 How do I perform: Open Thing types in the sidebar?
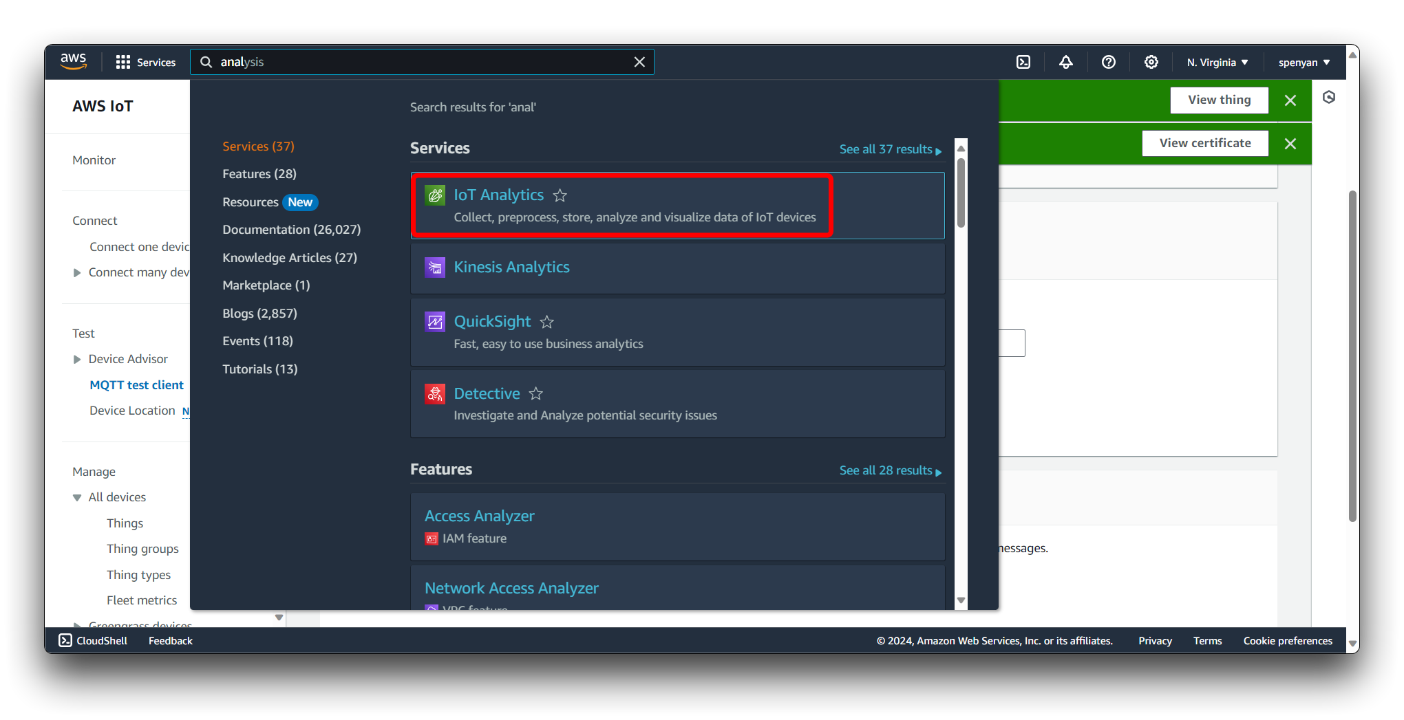point(138,575)
